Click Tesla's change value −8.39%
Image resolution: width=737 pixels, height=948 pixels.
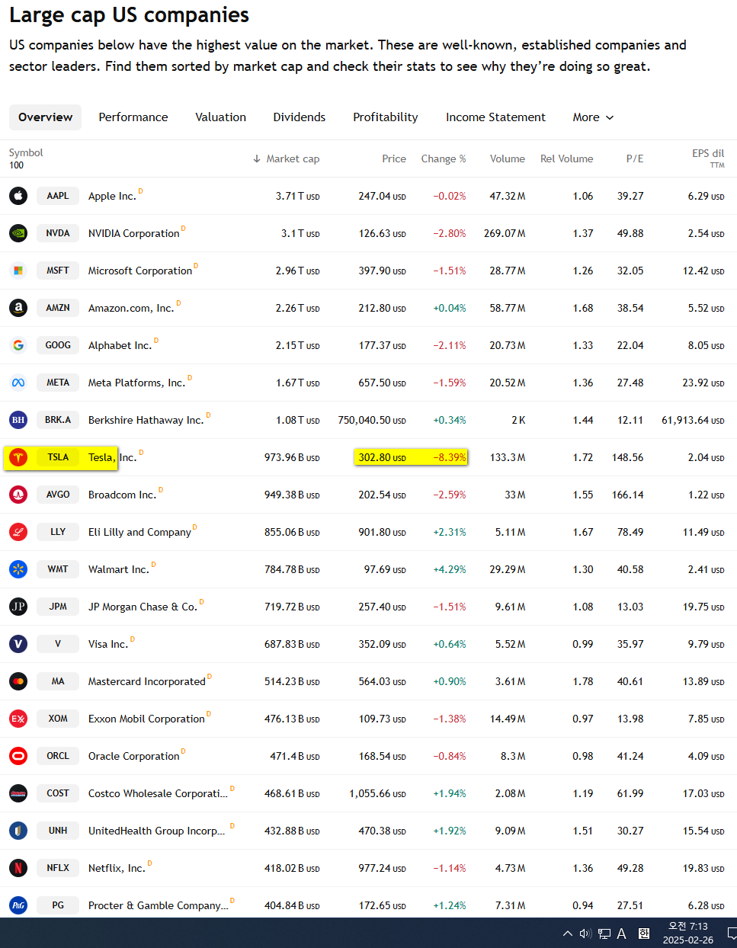tap(450, 457)
